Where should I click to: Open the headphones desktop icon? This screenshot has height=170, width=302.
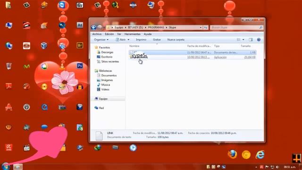pyautogui.click(x=80, y=86)
